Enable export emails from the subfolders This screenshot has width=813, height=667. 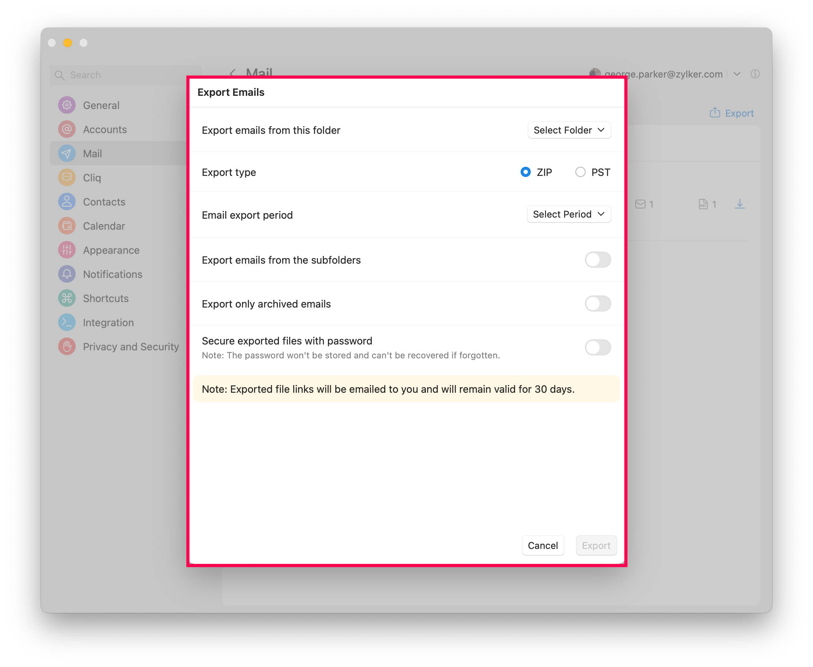click(597, 260)
